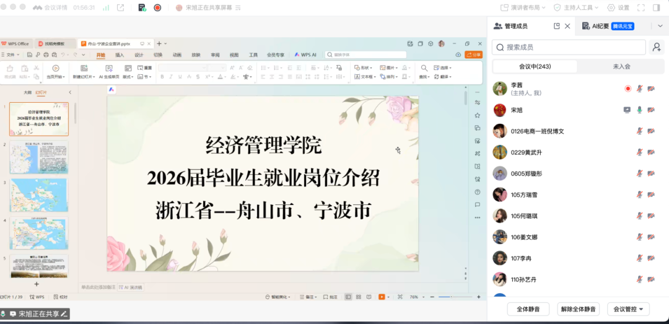Open the invite member icon beside search

coord(655,47)
